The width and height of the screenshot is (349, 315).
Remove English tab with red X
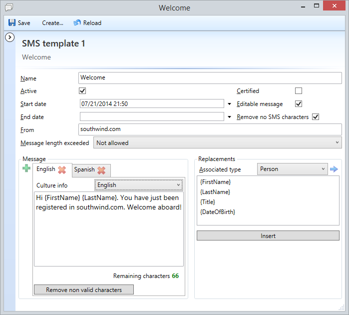pyautogui.click(x=62, y=170)
